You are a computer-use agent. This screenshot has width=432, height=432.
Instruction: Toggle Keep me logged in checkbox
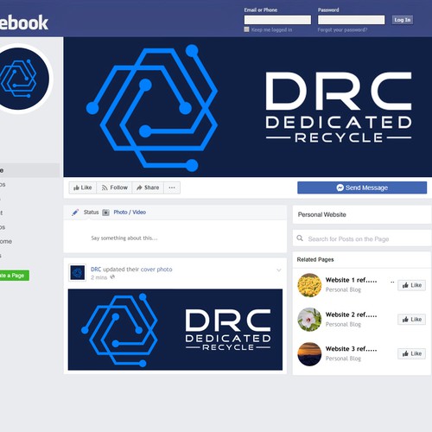click(x=246, y=29)
